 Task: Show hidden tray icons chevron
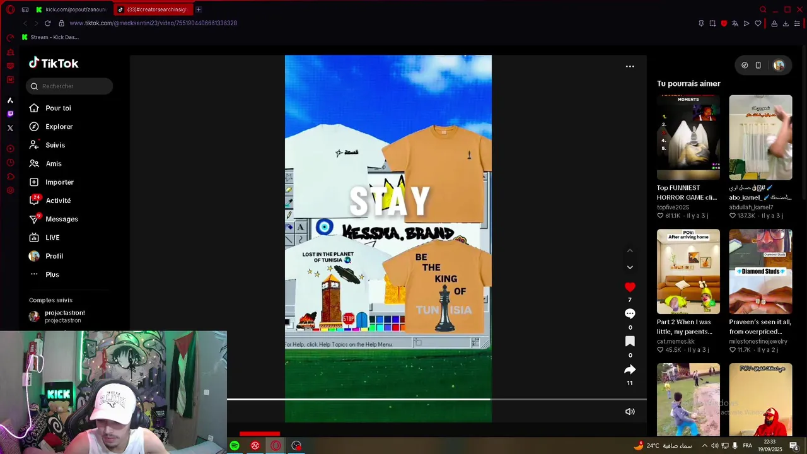coord(705,446)
